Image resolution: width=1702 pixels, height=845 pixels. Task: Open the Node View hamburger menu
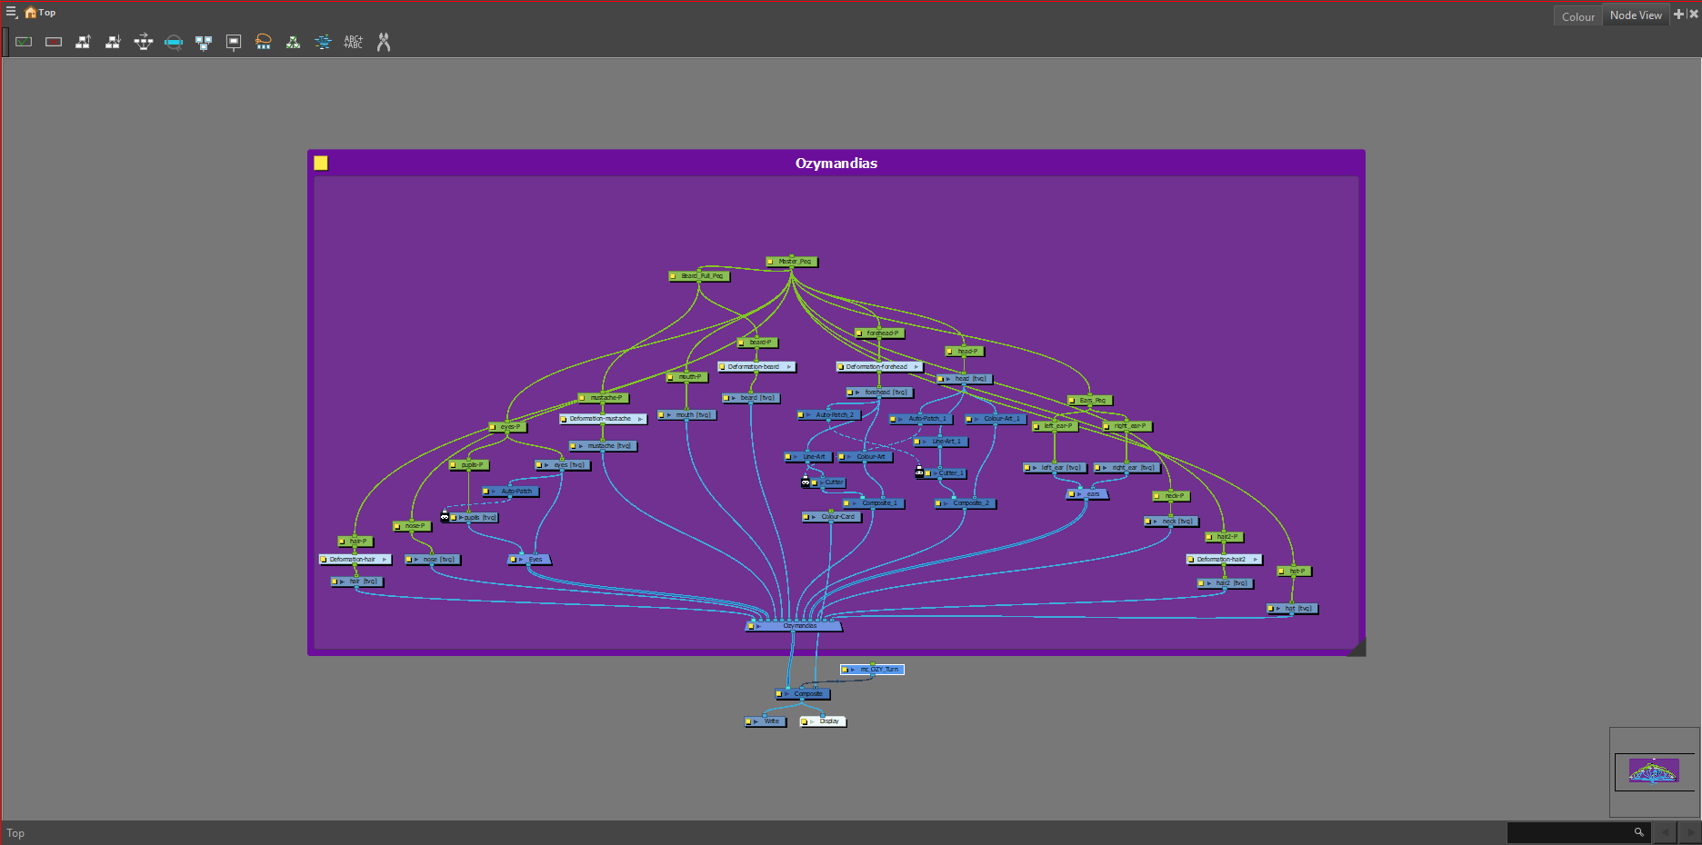click(12, 13)
